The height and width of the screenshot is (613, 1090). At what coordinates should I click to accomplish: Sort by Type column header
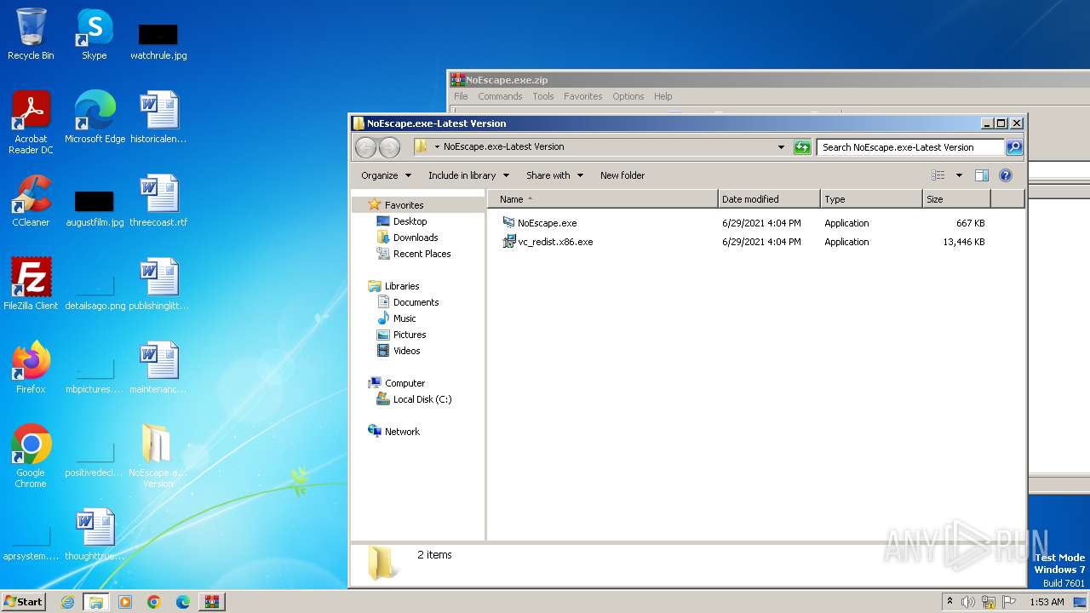871,199
